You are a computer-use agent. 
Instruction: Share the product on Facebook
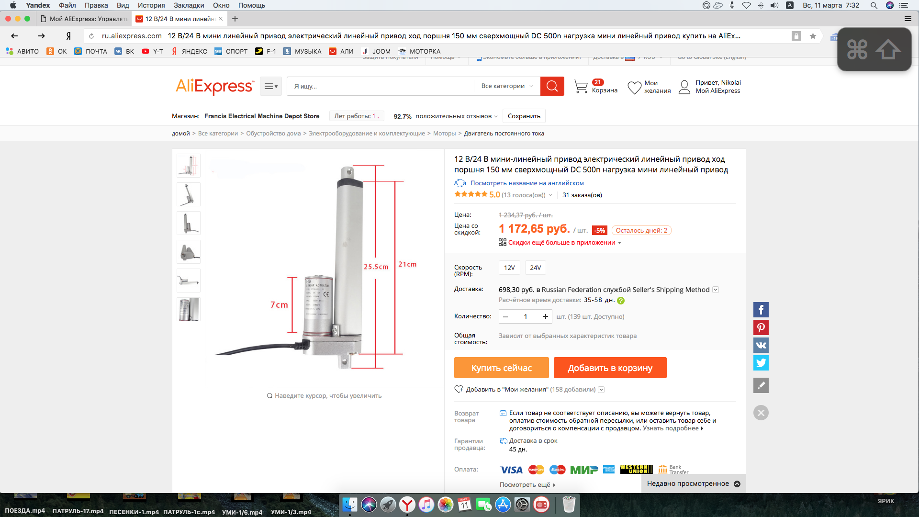pos(761,310)
